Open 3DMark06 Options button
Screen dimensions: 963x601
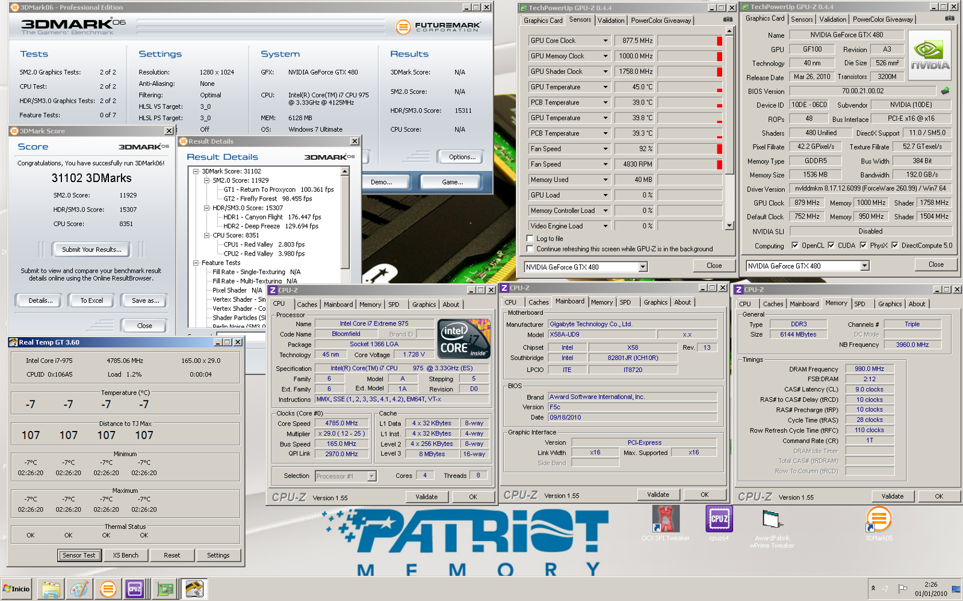[462, 157]
